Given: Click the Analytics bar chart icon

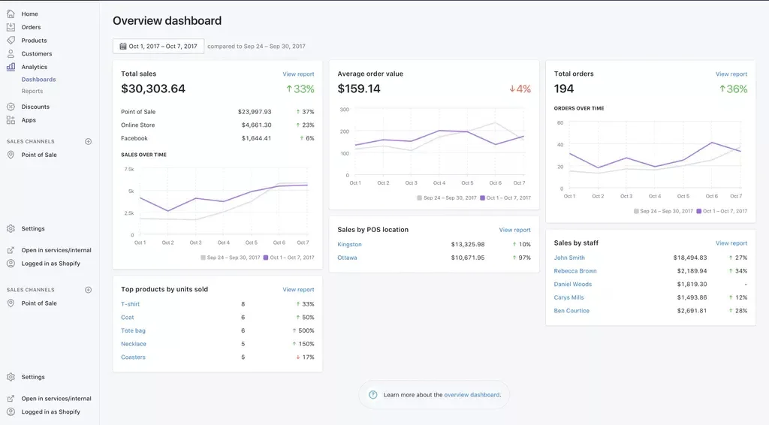Looking at the screenshot, I should (x=11, y=67).
